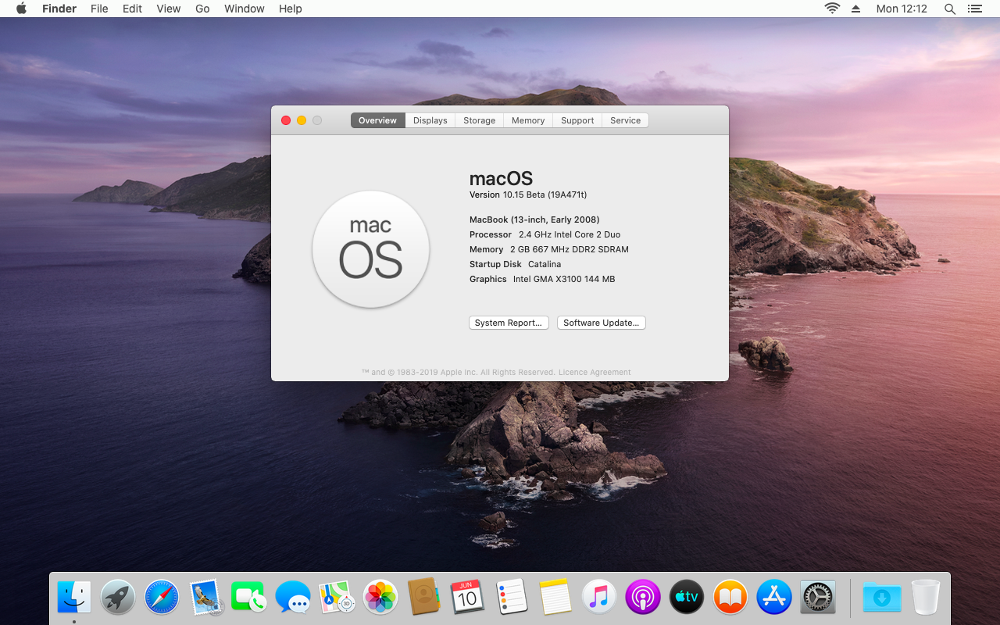Switch to the Memory tab
Viewport: 1000px width, 625px height.
pos(528,120)
